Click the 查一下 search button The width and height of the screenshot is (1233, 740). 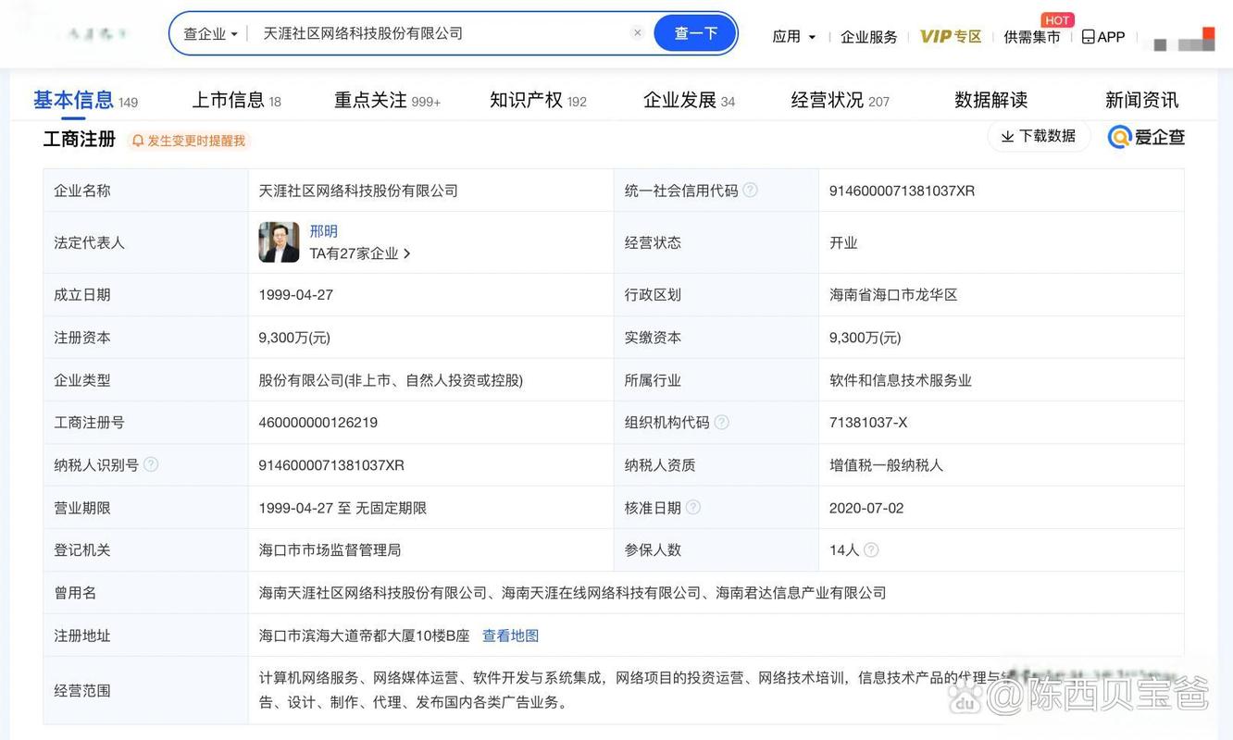(695, 33)
